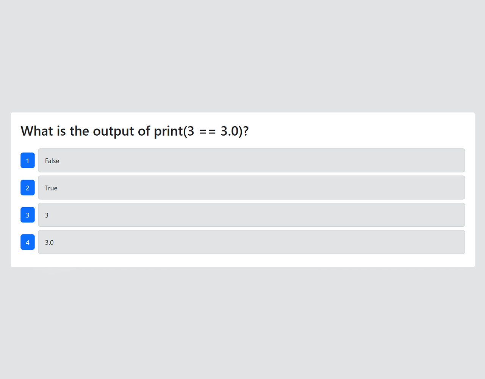Screen dimensions: 485x379
Task: Click the question heading about print(3 == 3.0)
Action: [x=135, y=131]
